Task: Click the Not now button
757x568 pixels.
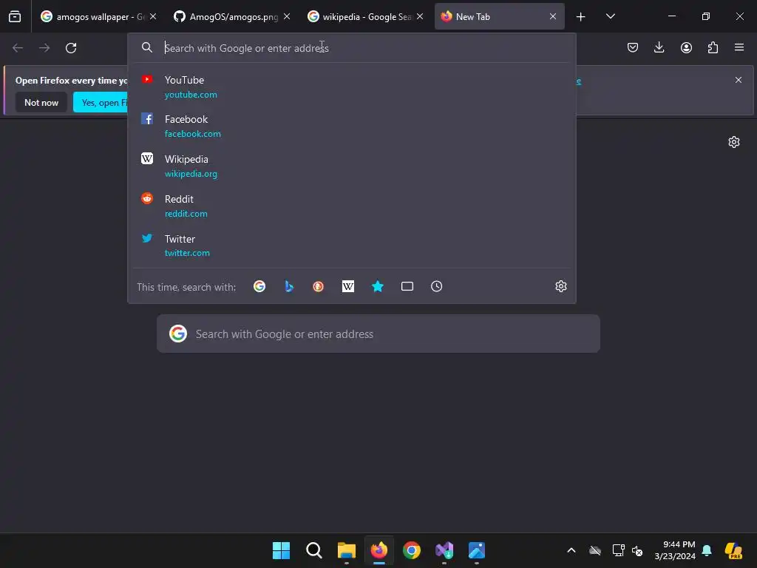Action: (x=41, y=102)
